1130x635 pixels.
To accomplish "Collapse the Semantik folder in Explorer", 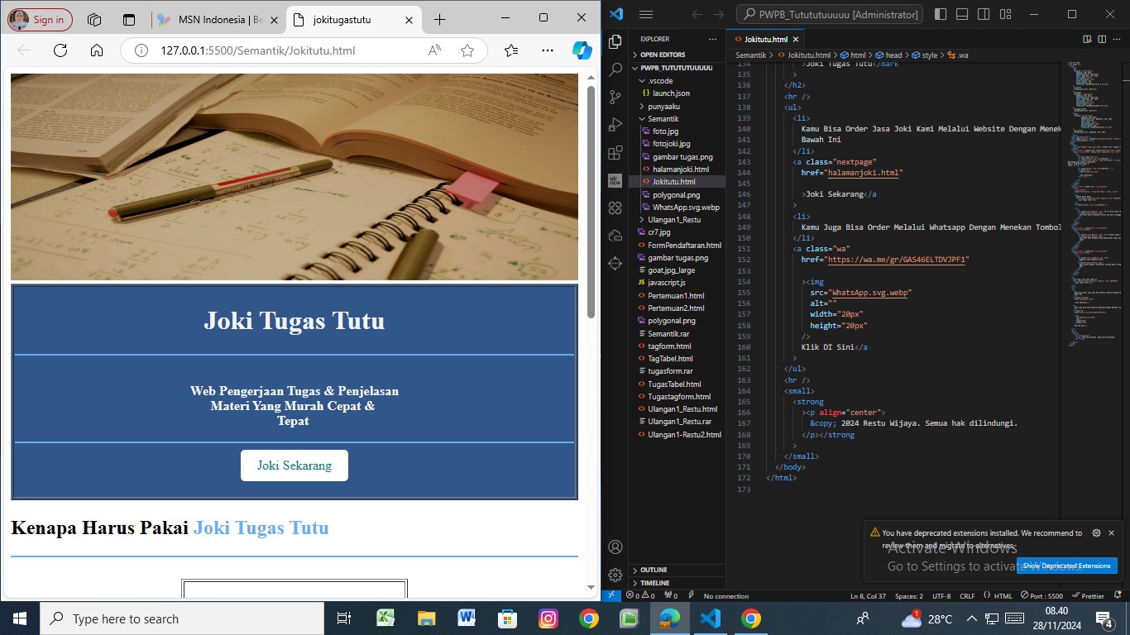I will point(663,119).
